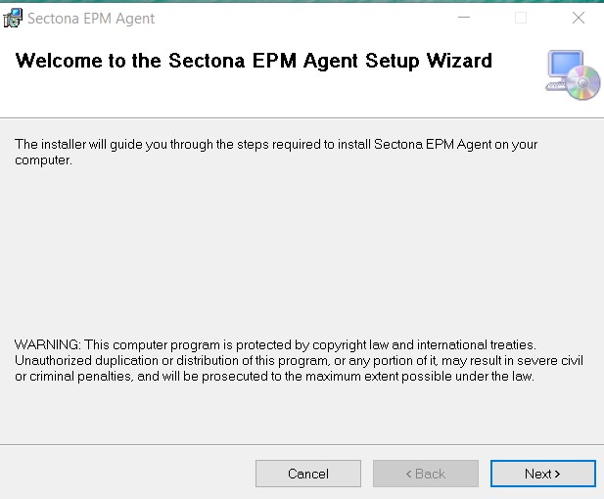Click the installer icon in the title bar
This screenshot has height=499, width=604.
click(14, 19)
